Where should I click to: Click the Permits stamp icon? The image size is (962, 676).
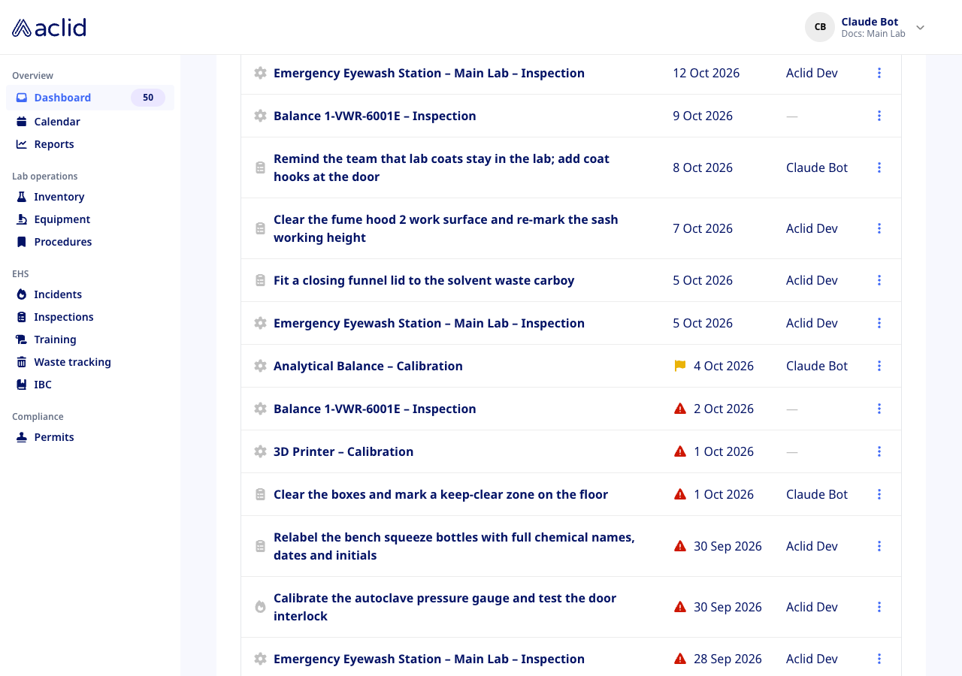[x=22, y=437]
